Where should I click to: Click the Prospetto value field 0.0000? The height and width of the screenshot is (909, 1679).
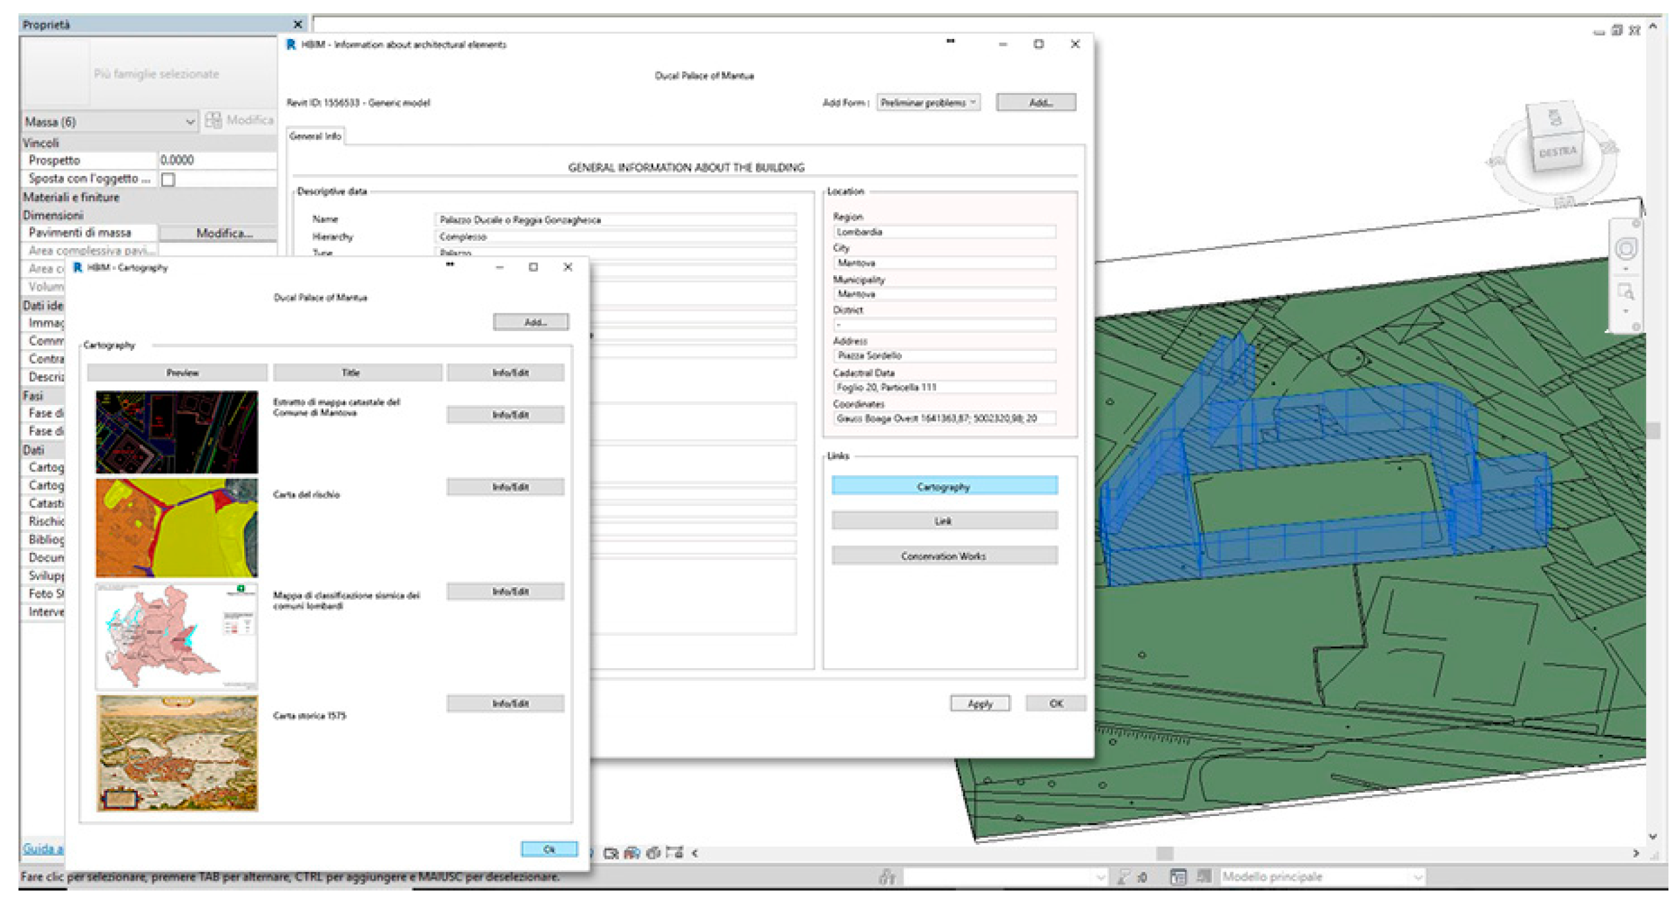pyautogui.click(x=217, y=160)
